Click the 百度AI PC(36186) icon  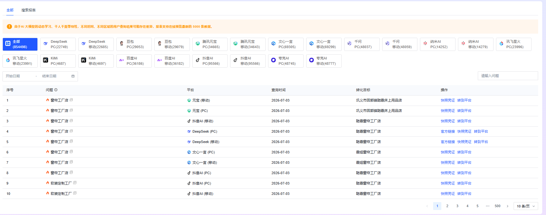click(x=122, y=60)
